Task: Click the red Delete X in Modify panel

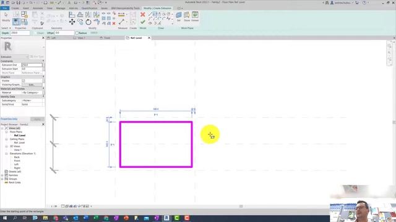Action: [114, 23]
